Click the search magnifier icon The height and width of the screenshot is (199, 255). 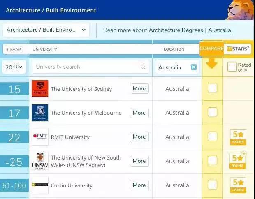(143, 67)
